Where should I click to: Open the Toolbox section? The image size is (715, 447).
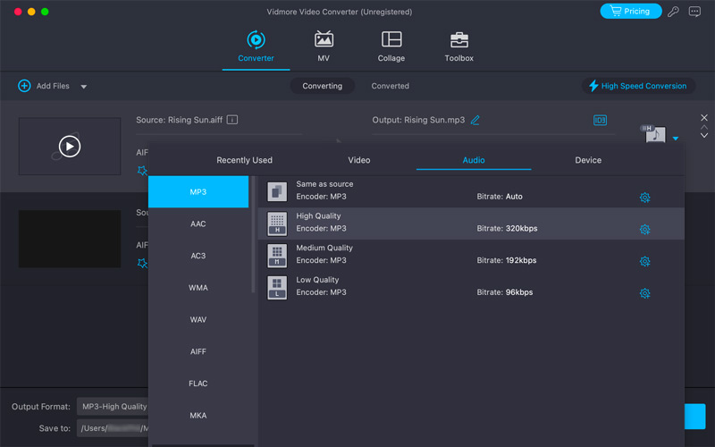pyautogui.click(x=458, y=46)
